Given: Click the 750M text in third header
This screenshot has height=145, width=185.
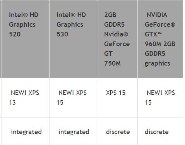Looking at the screenshot, I should (112, 64).
